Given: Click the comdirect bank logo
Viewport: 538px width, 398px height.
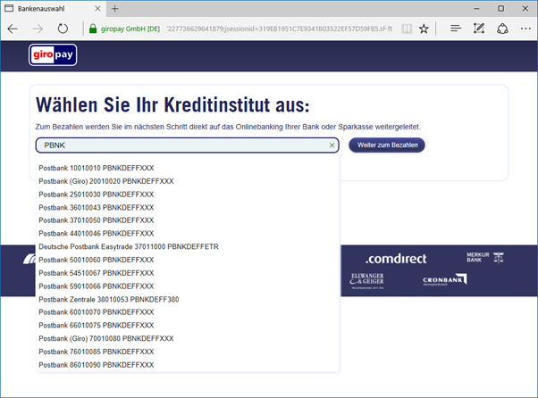Looking at the screenshot, I should [396, 259].
